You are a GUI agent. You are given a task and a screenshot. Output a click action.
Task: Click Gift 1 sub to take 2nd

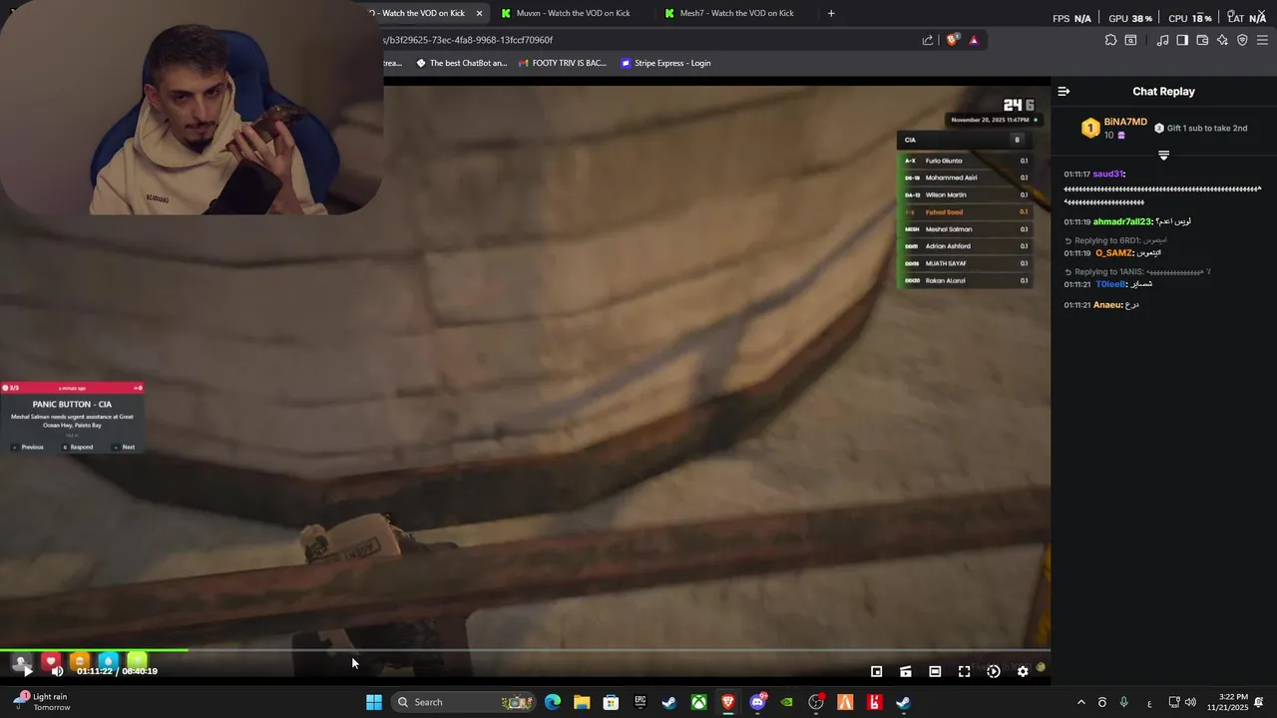(x=1201, y=128)
